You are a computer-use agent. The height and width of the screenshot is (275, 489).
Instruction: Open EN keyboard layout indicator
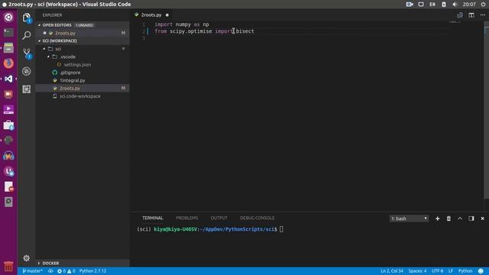[432, 5]
